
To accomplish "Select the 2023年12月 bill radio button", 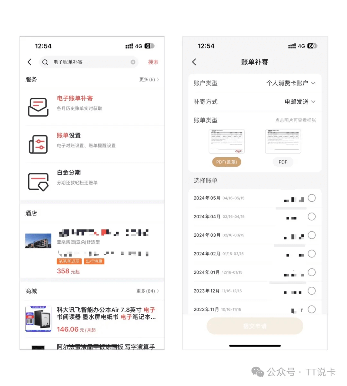I will (311, 291).
